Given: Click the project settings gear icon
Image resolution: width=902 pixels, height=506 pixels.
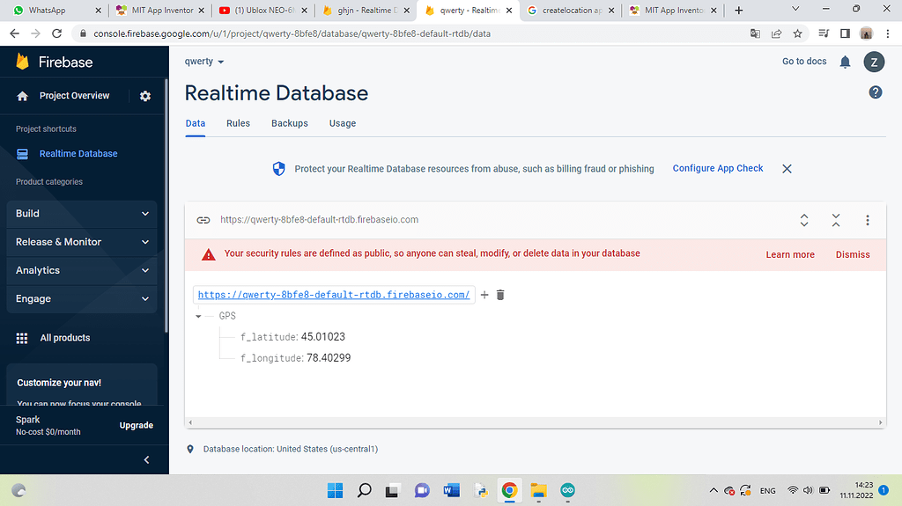Looking at the screenshot, I should (145, 96).
